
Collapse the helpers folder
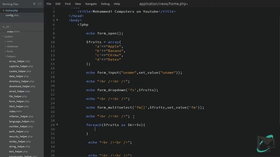click(5, 56)
